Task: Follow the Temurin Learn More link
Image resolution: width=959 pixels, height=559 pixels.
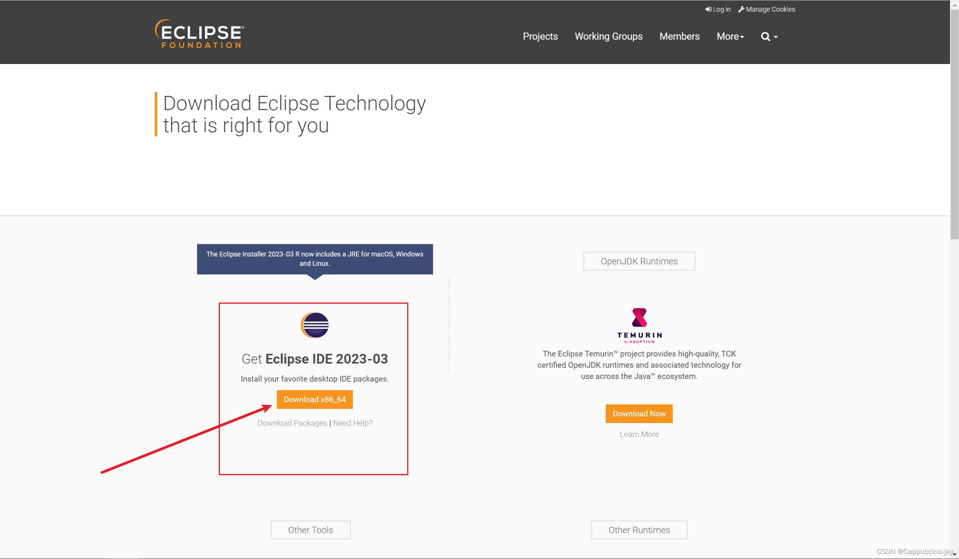Action: (639, 434)
